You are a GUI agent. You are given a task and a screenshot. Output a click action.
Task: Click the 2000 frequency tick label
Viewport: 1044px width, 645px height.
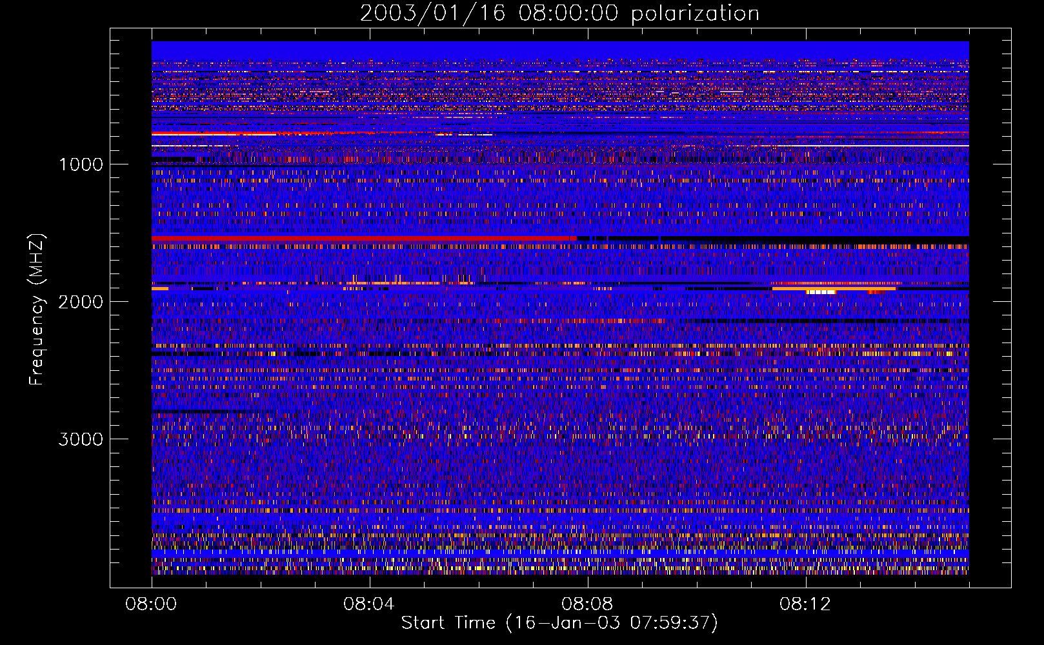81,302
